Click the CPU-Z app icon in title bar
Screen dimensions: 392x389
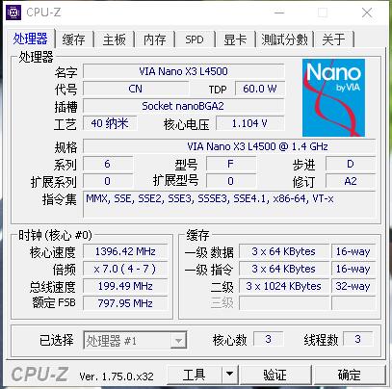tap(13, 13)
